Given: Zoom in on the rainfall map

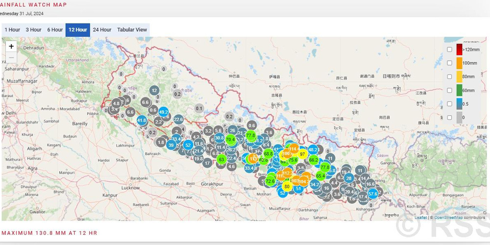Looking at the screenshot, I should [x=11, y=47].
